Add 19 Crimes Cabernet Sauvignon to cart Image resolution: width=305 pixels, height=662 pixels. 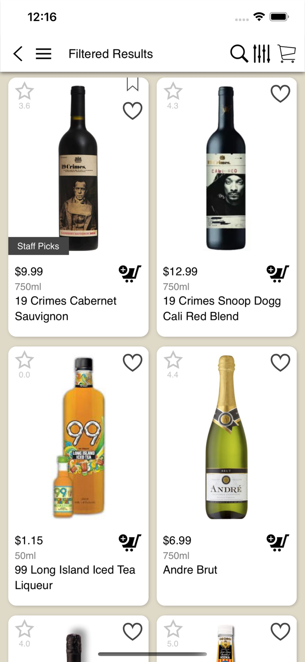tap(130, 274)
